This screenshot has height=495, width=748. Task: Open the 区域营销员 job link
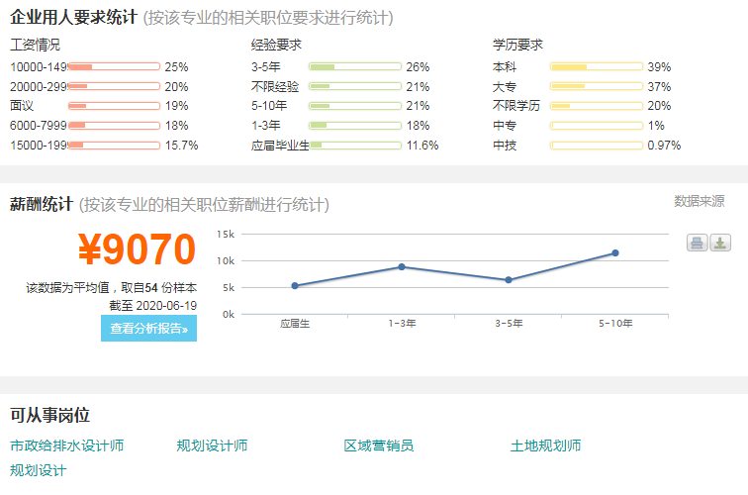pos(379,445)
